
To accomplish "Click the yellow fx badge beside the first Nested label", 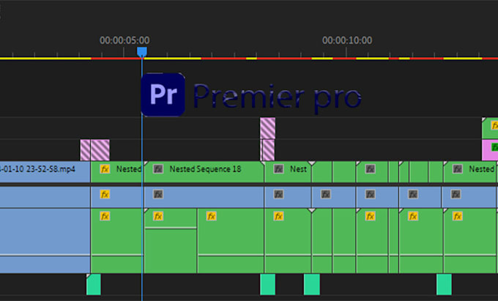I will tap(105, 169).
